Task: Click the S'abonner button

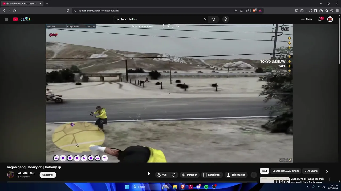Action: point(48,175)
